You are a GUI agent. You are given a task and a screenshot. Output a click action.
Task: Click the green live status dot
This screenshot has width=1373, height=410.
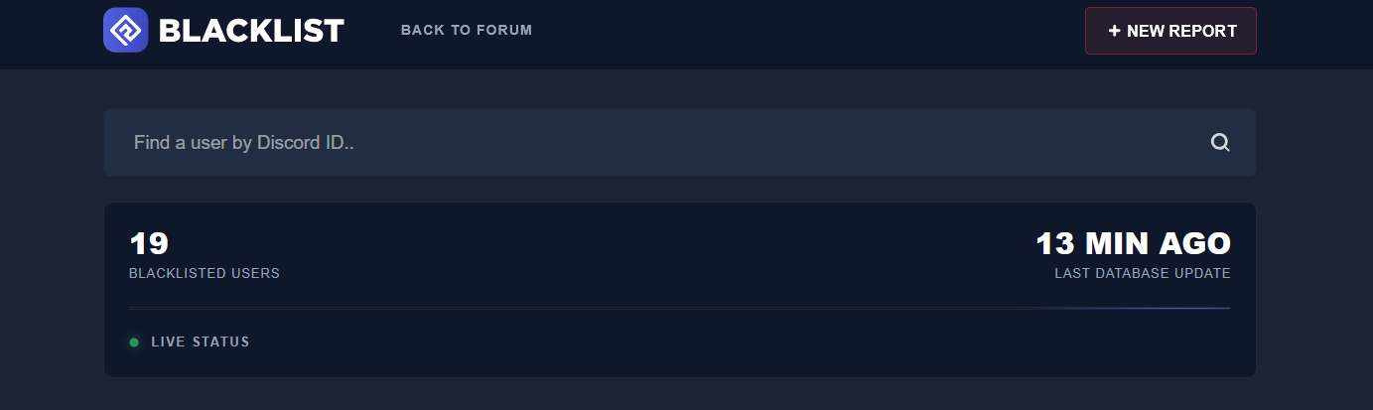click(x=134, y=342)
